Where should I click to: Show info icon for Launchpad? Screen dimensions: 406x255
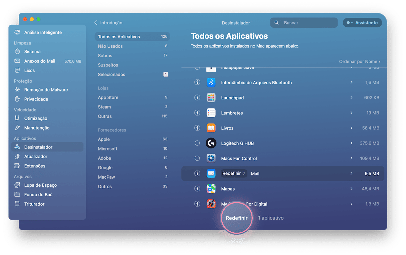[197, 98]
